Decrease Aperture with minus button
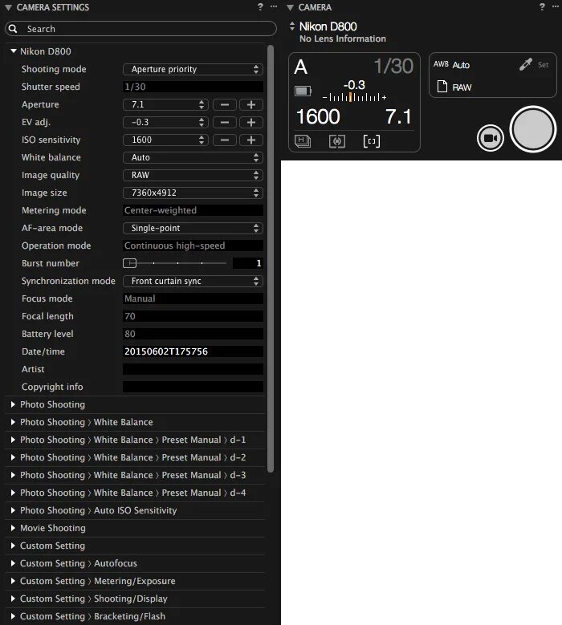 (x=225, y=104)
